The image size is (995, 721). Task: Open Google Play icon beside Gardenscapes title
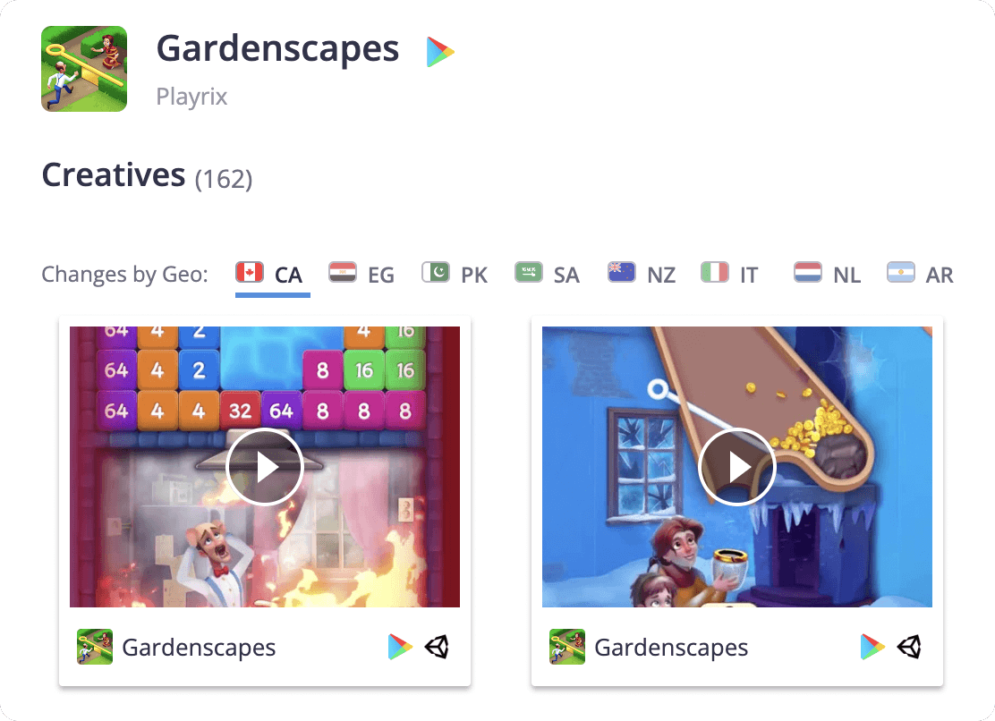(439, 51)
